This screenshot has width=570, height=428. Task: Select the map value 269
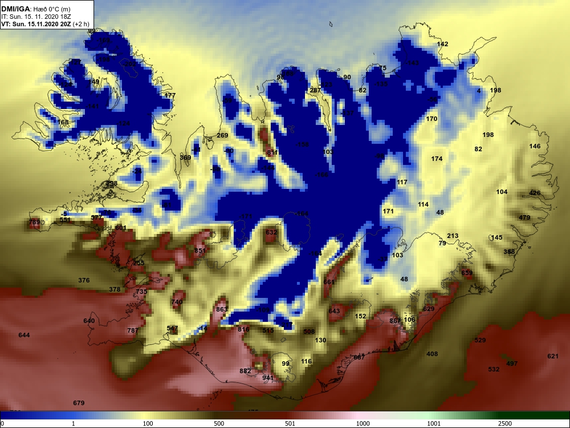(x=222, y=135)
